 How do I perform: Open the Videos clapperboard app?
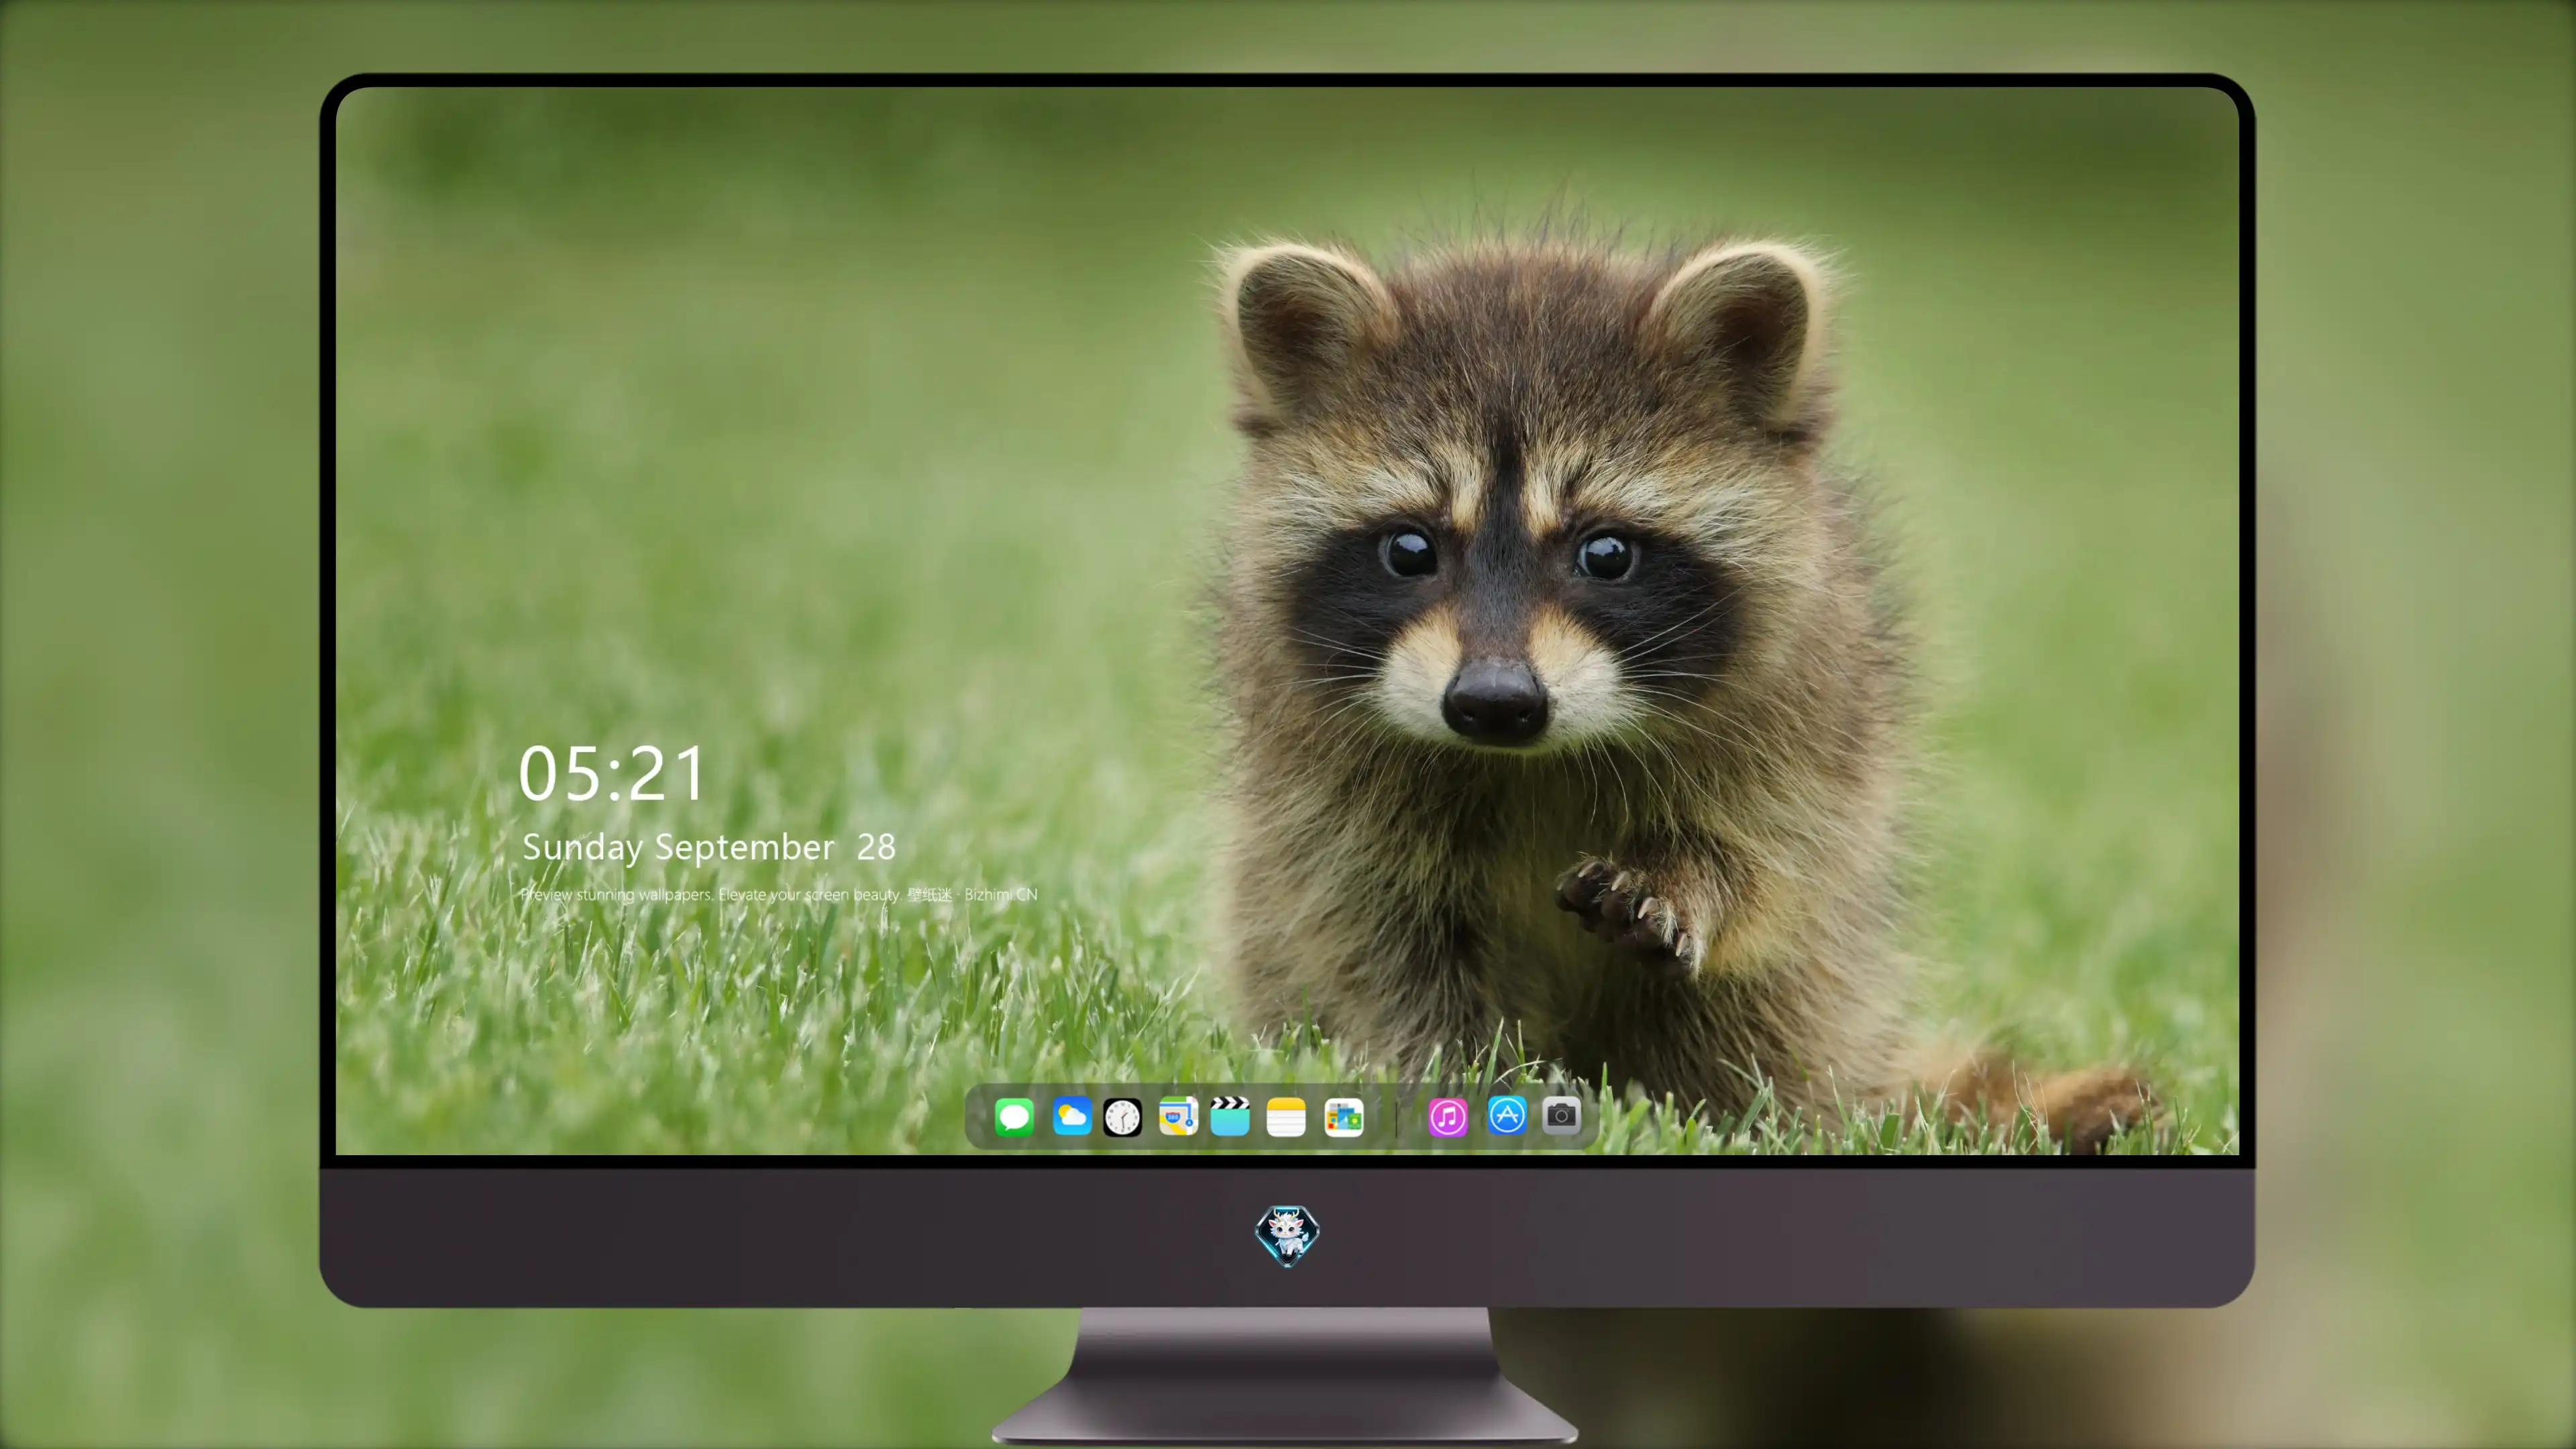pyautogui.click(x=1230, y=1116)
